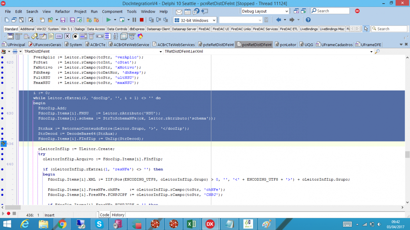Click the red record macro button

click(9, 214)
